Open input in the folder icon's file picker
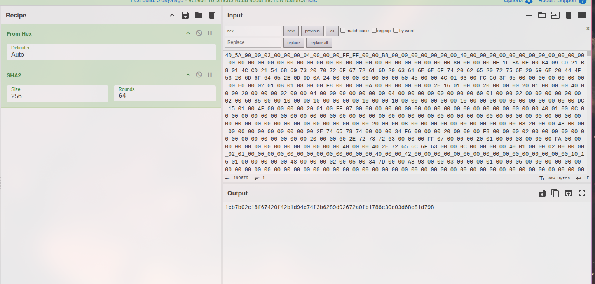This screenshot has height=284, width=595. click(542, 15)
